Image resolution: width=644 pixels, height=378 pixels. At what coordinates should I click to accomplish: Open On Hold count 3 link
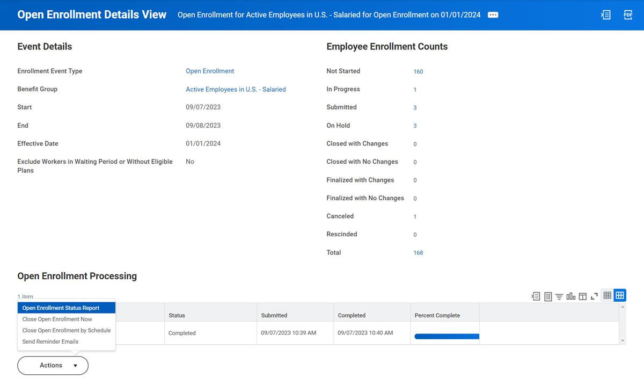[x=415, y=126]
